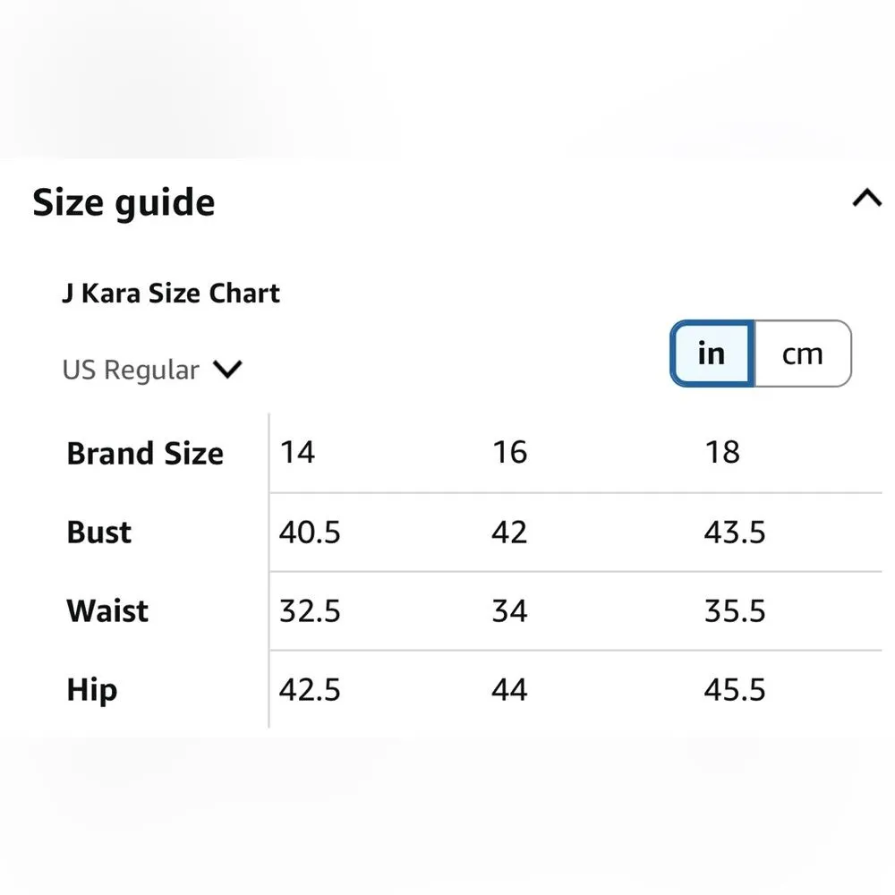
Task: Click hip value 42.5
Action: click(310, 690)
